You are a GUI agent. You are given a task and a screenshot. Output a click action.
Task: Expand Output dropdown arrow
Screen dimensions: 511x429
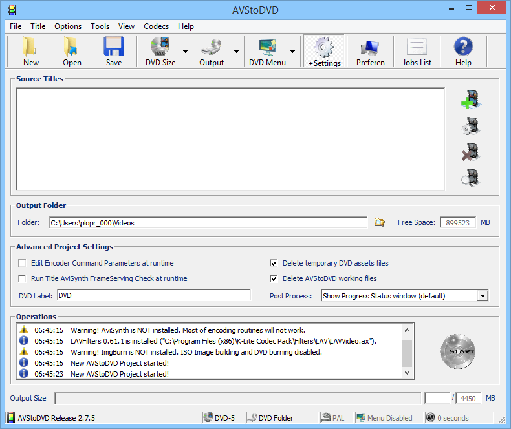(236, 52)
